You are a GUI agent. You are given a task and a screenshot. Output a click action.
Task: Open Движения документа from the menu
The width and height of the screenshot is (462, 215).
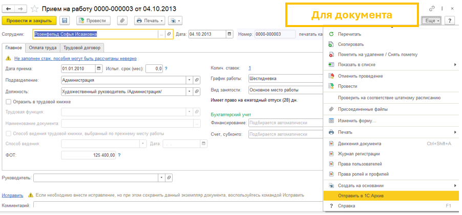click(391, 144)
